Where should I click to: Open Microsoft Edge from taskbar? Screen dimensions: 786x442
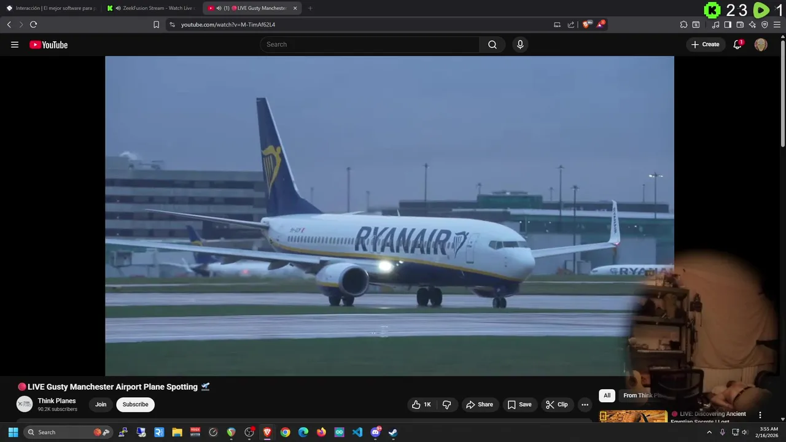point(303,432)
